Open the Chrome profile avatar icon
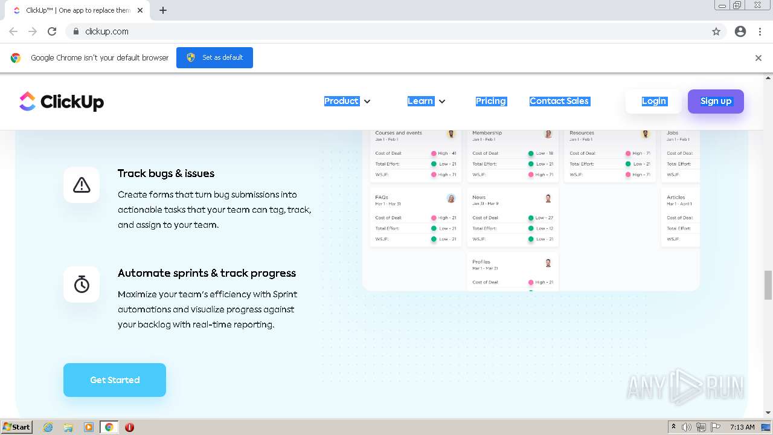The height and width of the screenshot is (435, 773). [x=740, y=31]
